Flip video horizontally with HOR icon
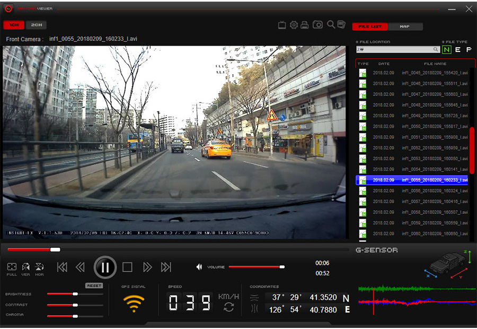The width and height of the screenshot is (477, 329). pyautogui.click(x=39, y=267)
